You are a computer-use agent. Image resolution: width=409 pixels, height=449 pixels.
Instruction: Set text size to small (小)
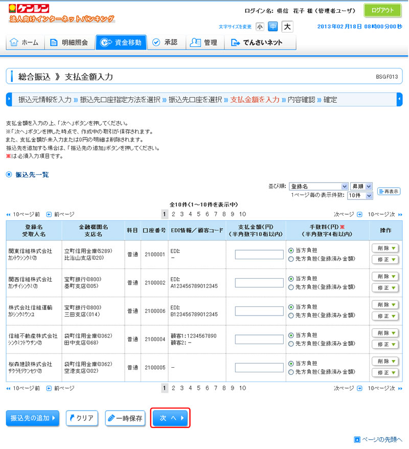pos(260,27)
